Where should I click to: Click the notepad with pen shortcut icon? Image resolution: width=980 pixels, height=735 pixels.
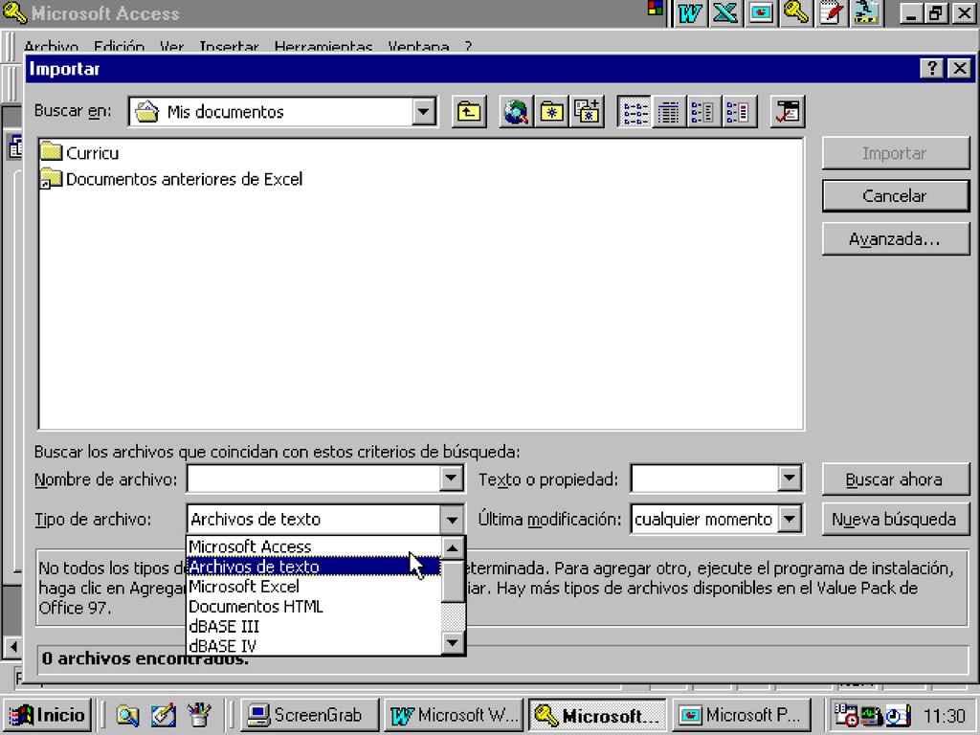832,13
